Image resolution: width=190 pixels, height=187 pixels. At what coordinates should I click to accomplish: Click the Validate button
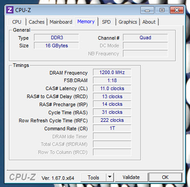(131, 177)
